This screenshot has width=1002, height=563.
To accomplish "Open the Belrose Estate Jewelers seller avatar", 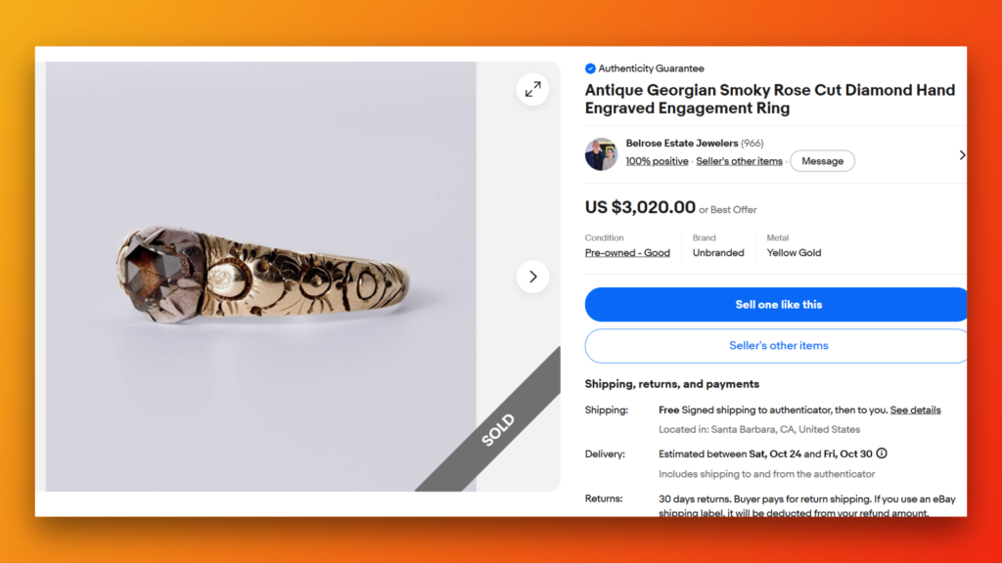I will [601, 153].
